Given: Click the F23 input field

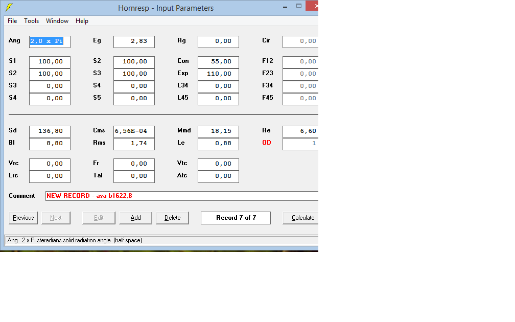Looking at the screenshot, I should point(300,74).
